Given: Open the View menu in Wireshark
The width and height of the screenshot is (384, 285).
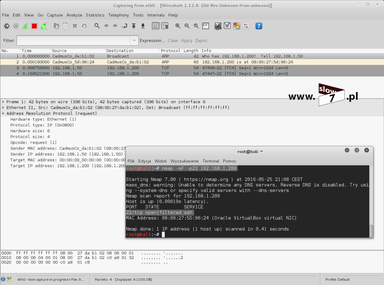Looking at the screenshot, I should point(29,15).
